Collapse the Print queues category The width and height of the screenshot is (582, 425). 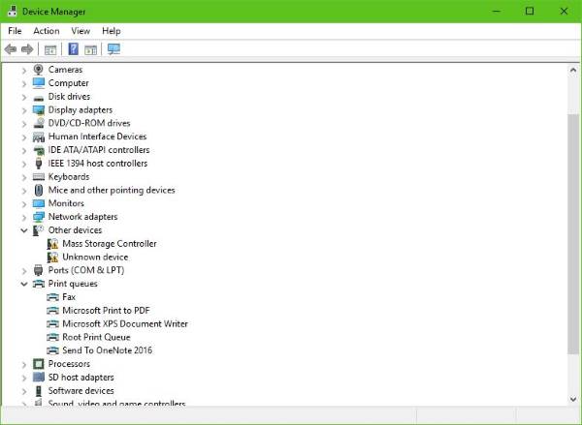pyautogui.click(x=24, y=284)
